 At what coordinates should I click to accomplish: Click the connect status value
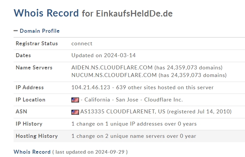point(82,44)
